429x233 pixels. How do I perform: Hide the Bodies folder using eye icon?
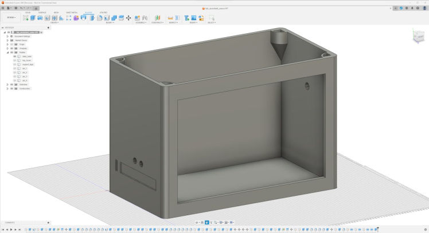(12, 52)
